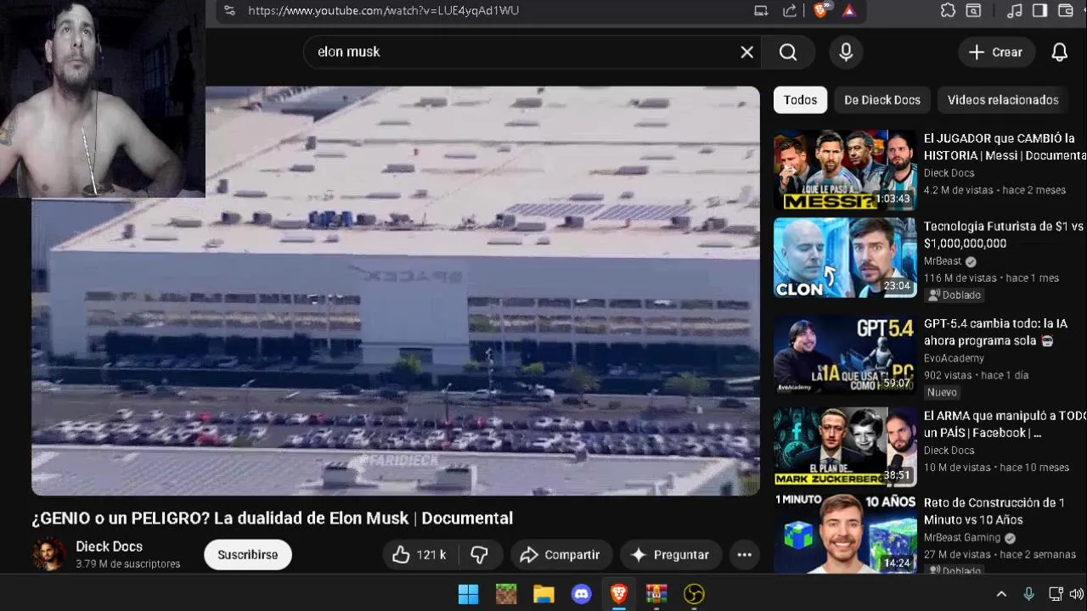The image size is (1087, 611).
Task: Clear the search text with X icon
Action: 746,52
